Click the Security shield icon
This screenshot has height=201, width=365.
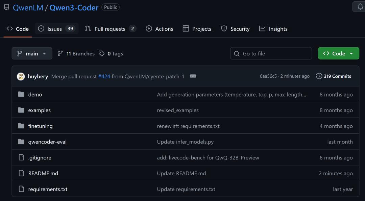(x=224, y=29)
